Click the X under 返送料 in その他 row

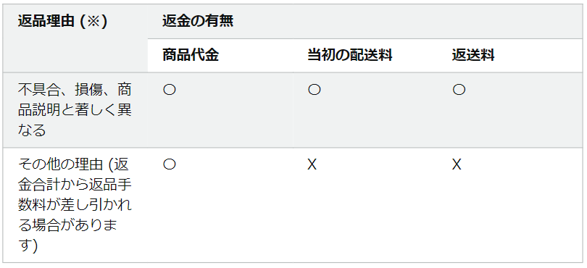click(457, 164)
